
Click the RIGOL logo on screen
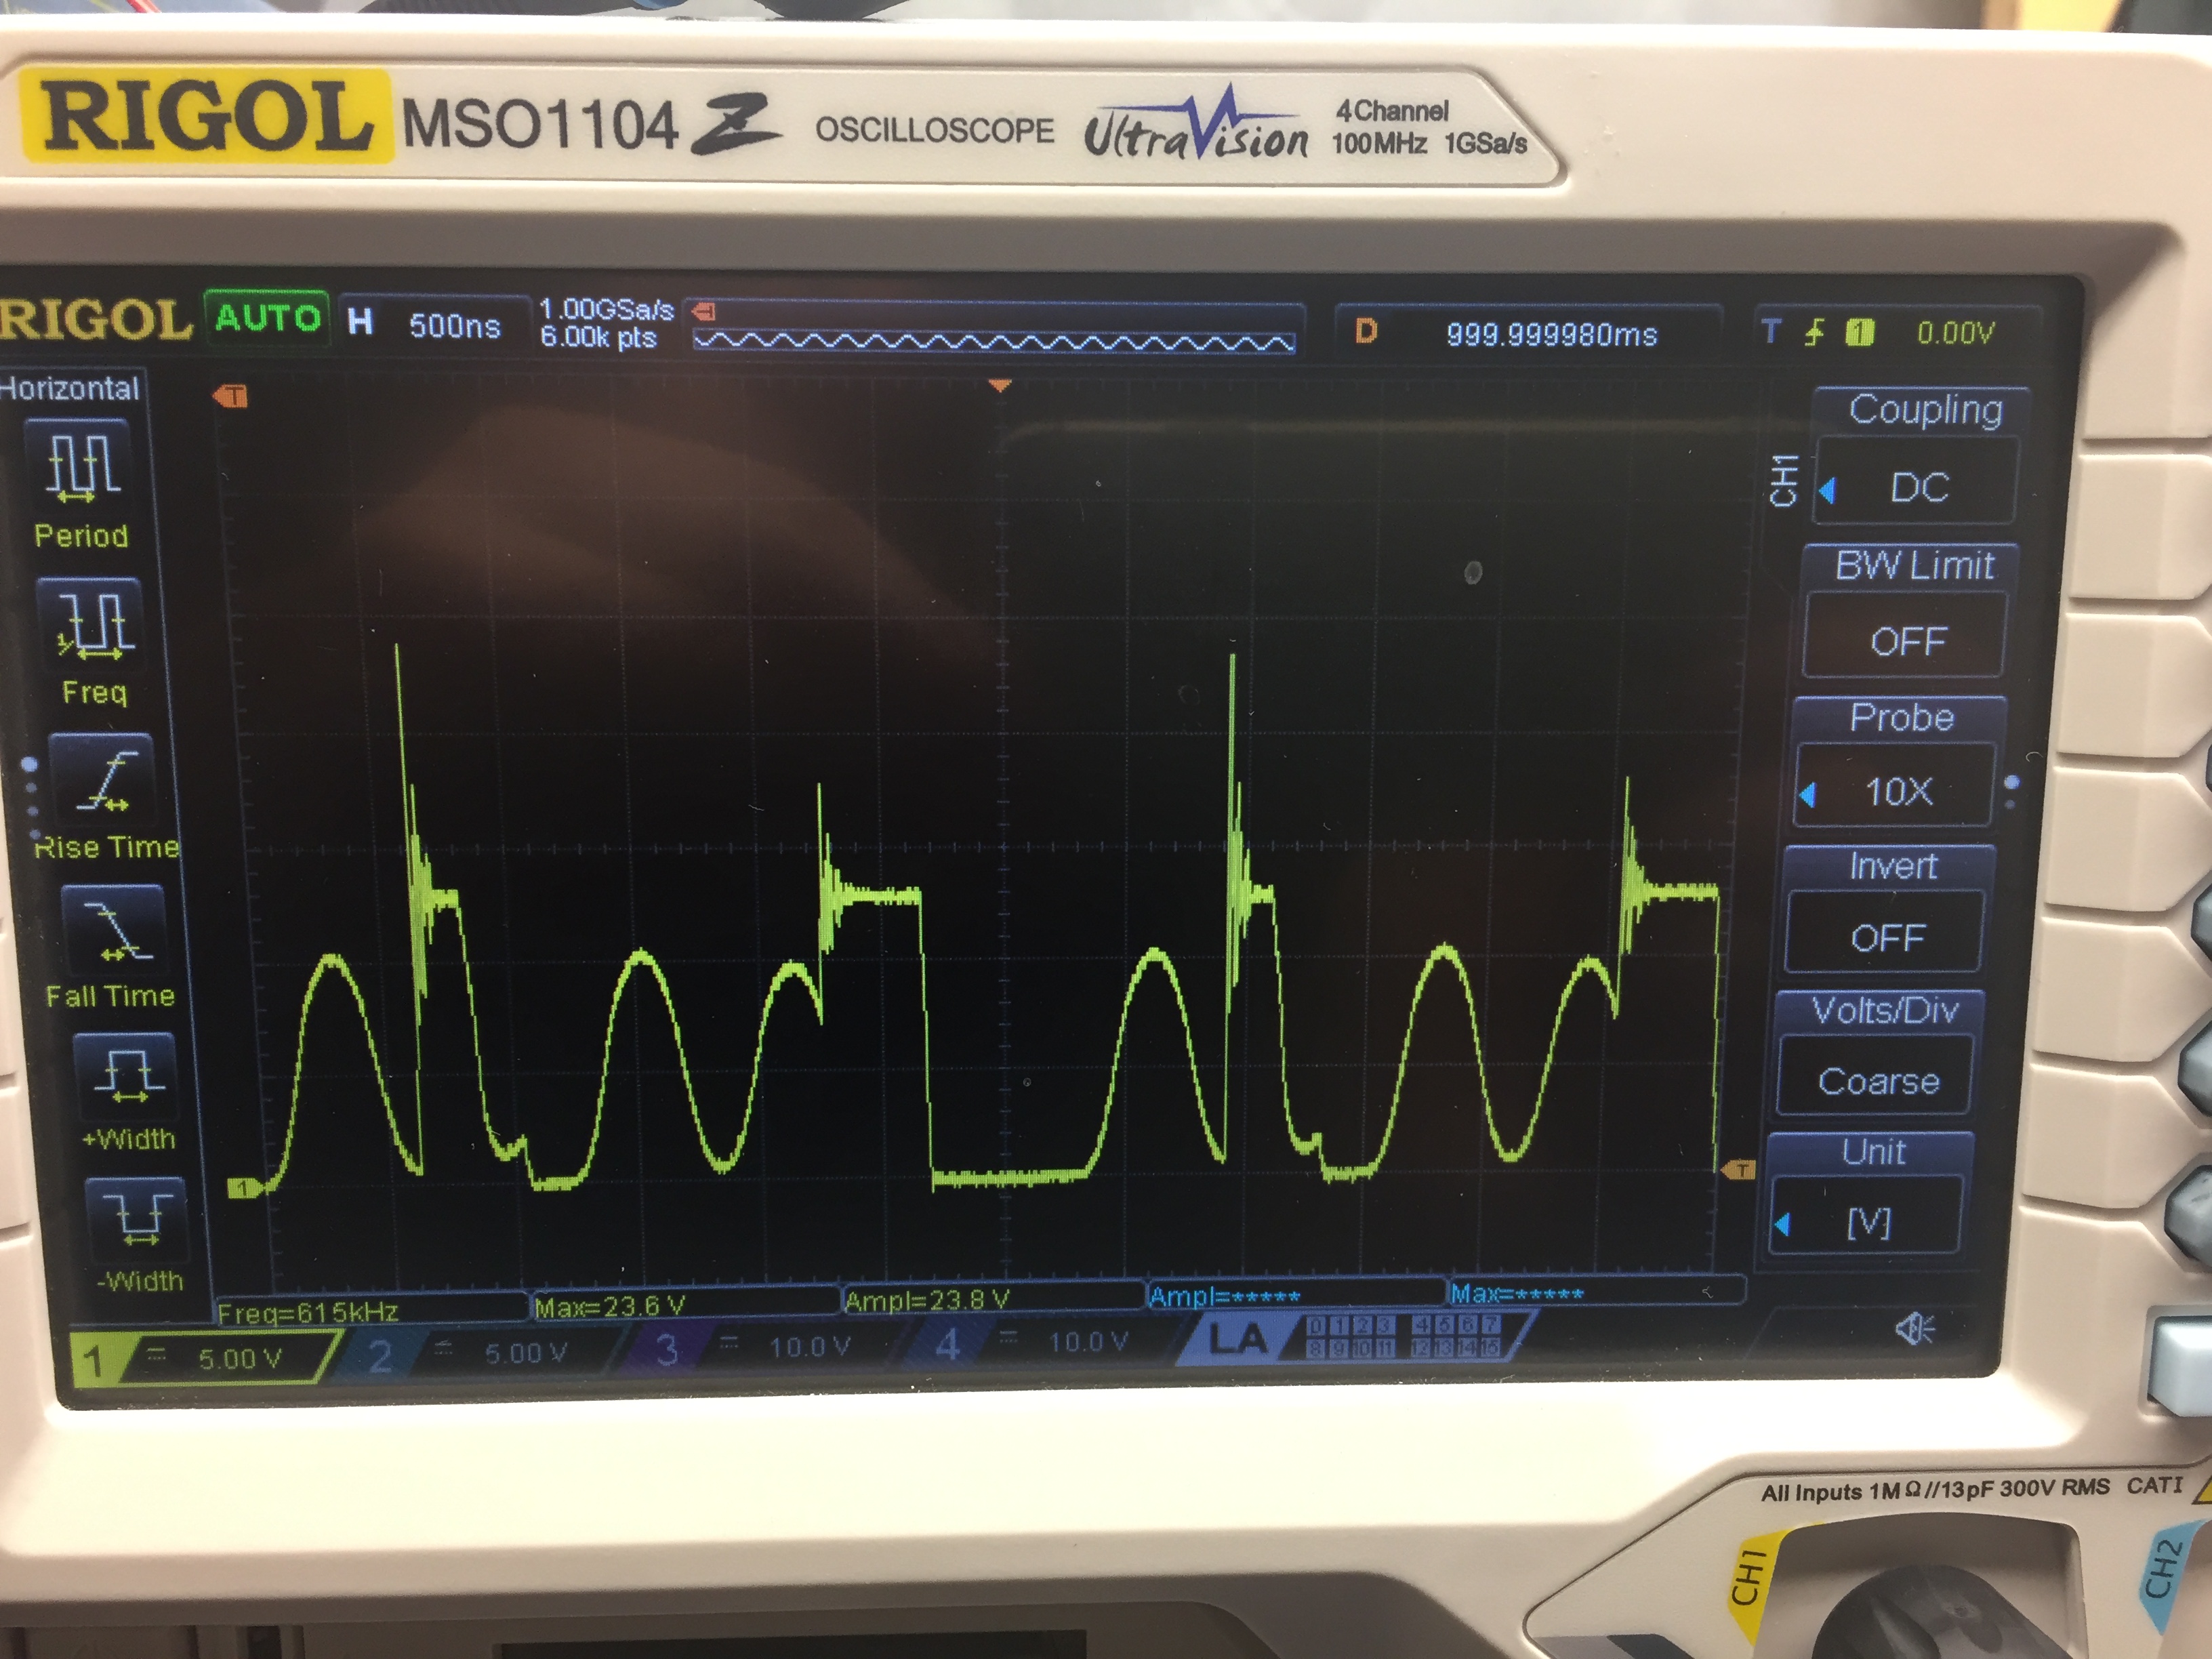point(95,321)
